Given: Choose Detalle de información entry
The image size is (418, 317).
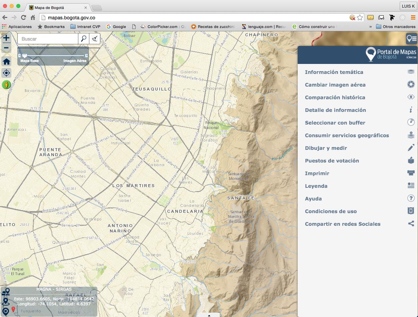Looking at the screenshot, I should (335, 110).
